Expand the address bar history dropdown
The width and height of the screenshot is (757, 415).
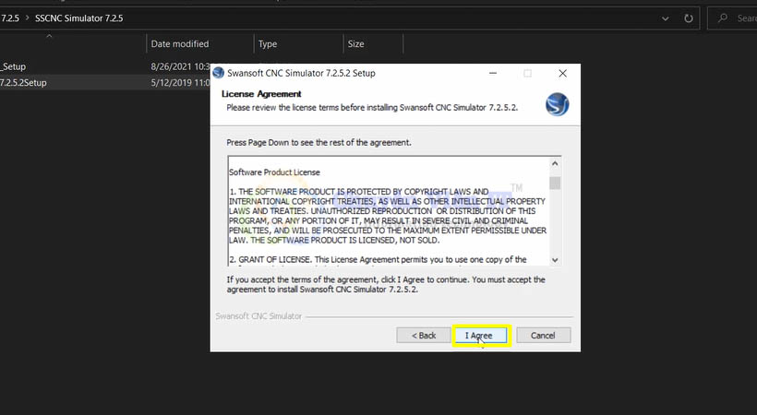click(x=666, y=18)
